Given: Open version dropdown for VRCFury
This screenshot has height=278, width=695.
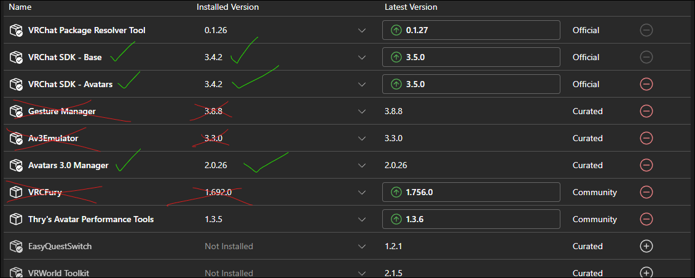Looking at the screenshot, I should click(x=362, y=193).
